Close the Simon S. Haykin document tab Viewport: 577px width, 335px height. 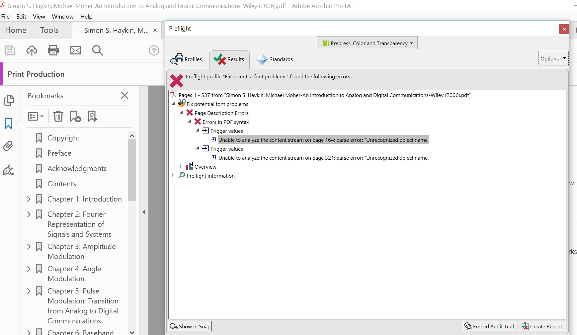pos(155,30)
